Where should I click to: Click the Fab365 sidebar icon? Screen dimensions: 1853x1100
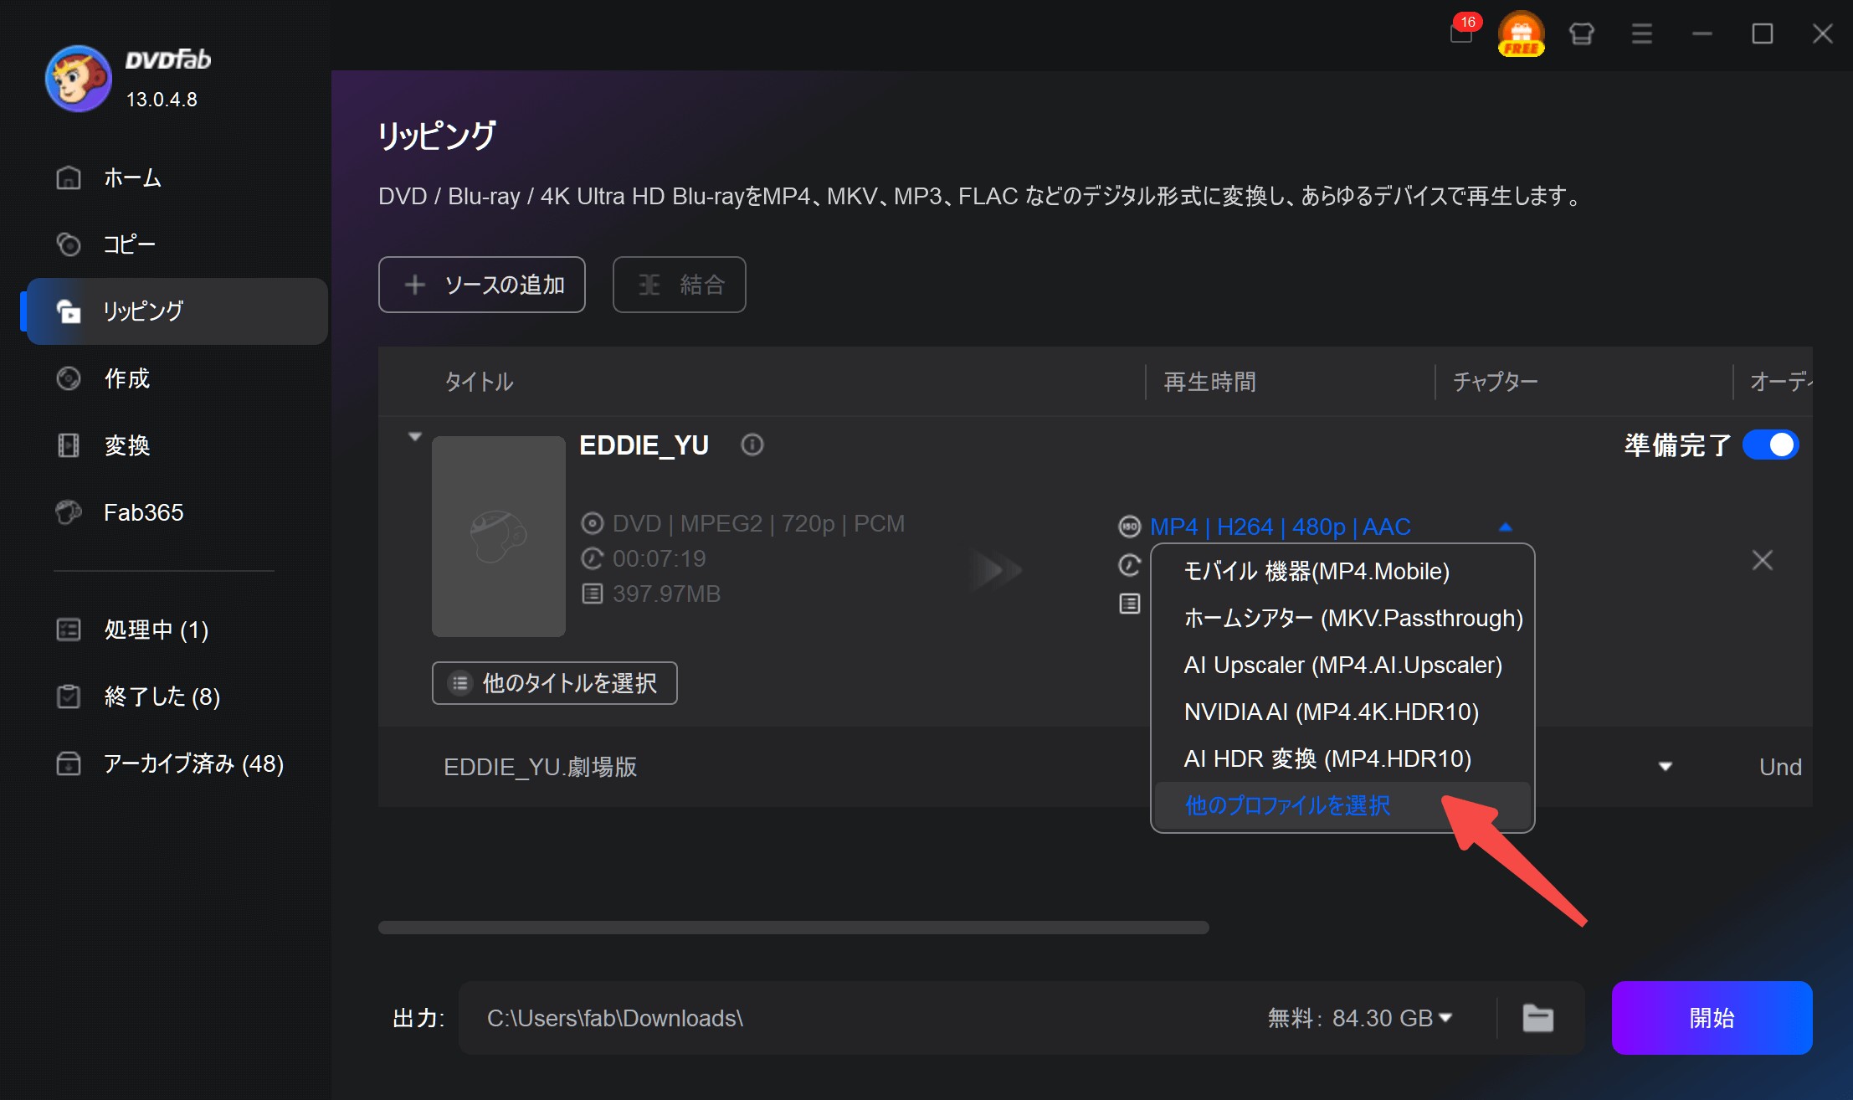pyautogui.click(x=69, y=512)
